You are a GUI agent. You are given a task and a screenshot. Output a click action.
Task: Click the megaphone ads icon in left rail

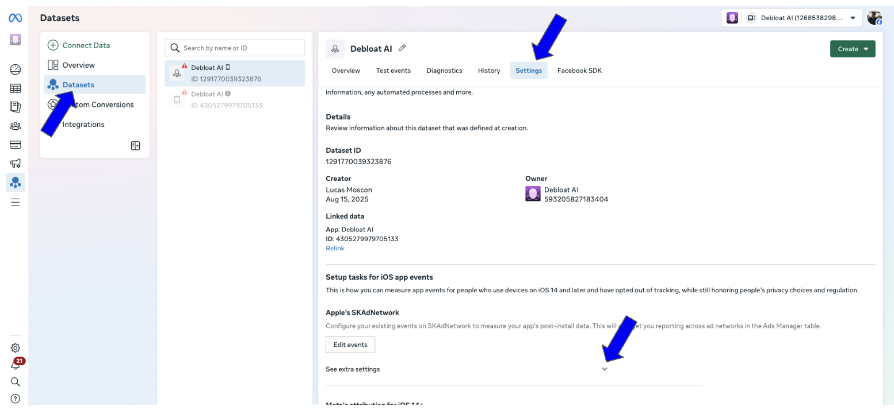pos(16,164)
